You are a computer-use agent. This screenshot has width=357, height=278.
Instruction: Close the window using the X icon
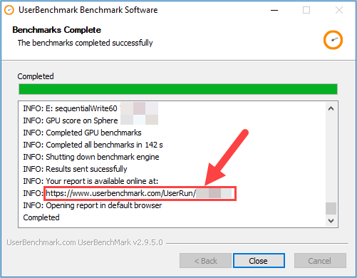339,10
